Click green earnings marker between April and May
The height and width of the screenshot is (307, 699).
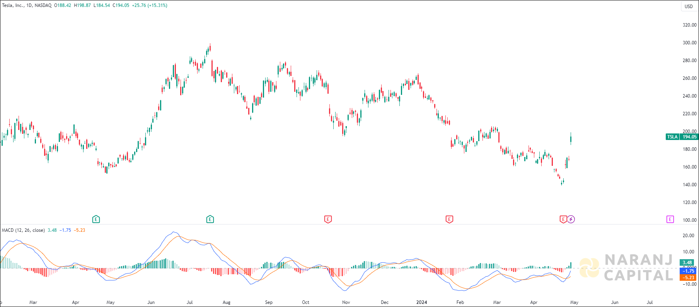[x=96, y=219]
